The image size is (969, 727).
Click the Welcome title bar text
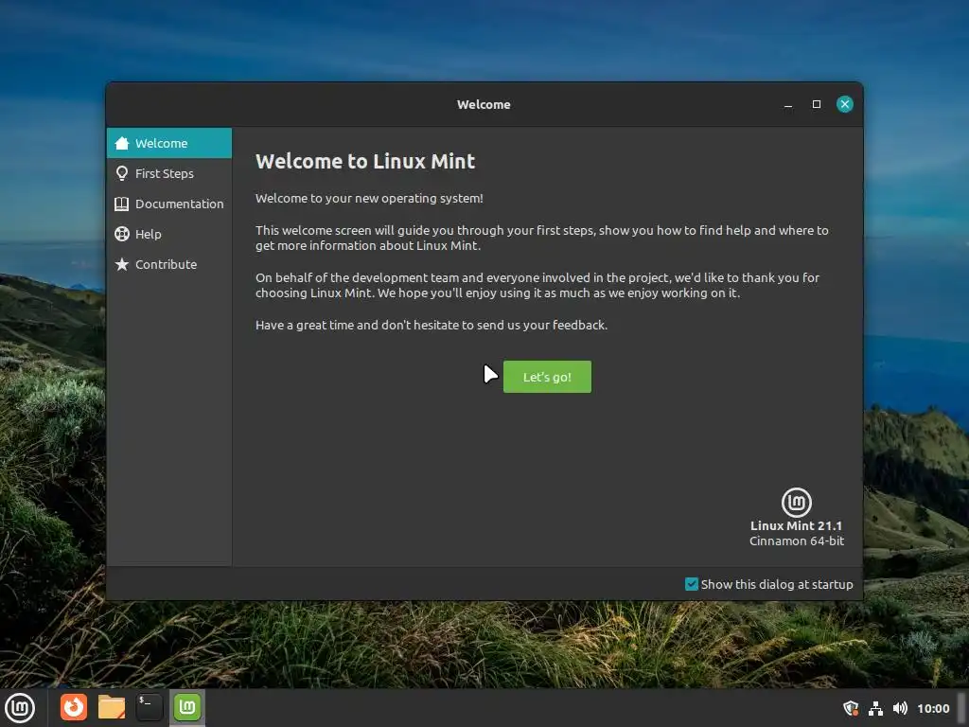pos(484,104)
